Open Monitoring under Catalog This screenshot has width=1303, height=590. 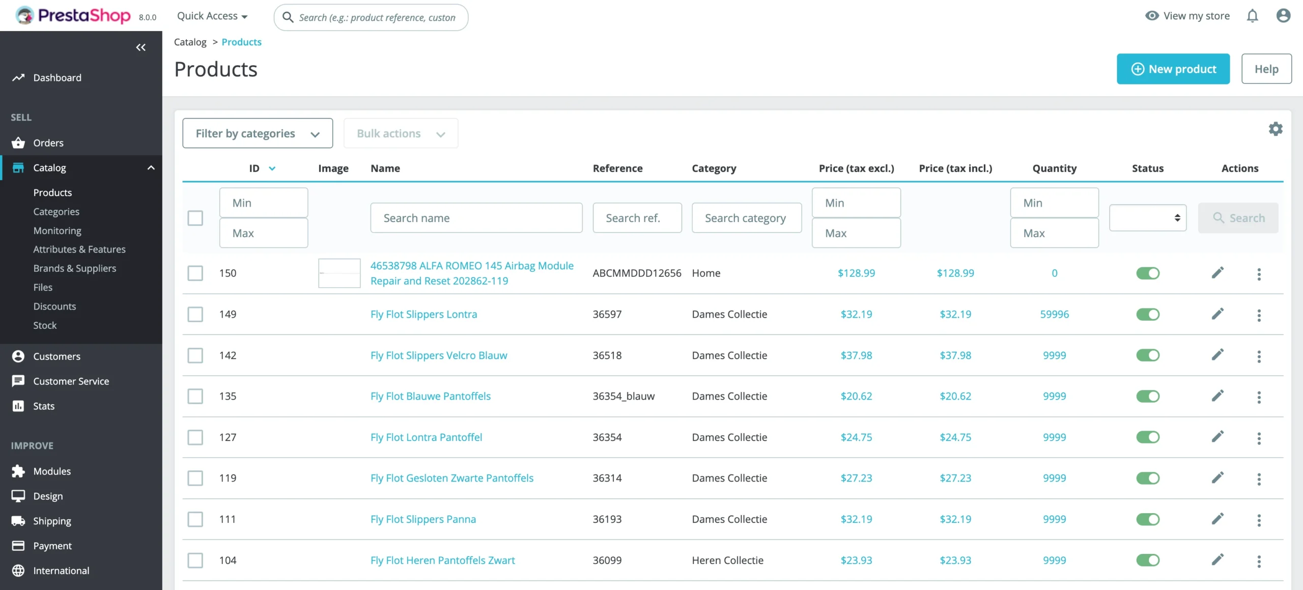(x=57, y=231)
